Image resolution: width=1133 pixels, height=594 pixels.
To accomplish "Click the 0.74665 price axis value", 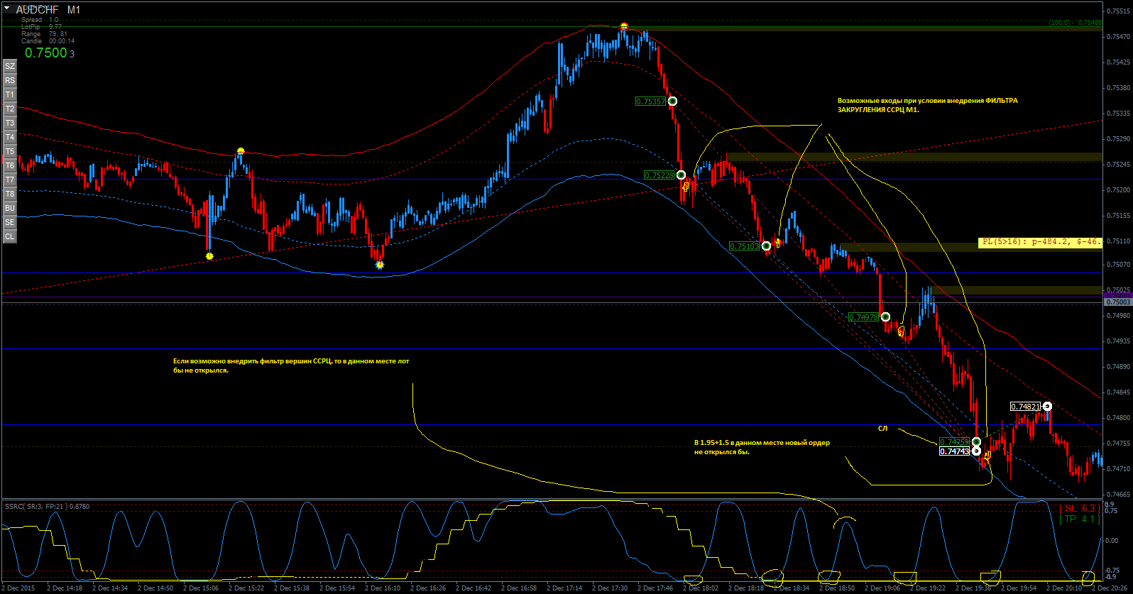I will pos(1118,495).
